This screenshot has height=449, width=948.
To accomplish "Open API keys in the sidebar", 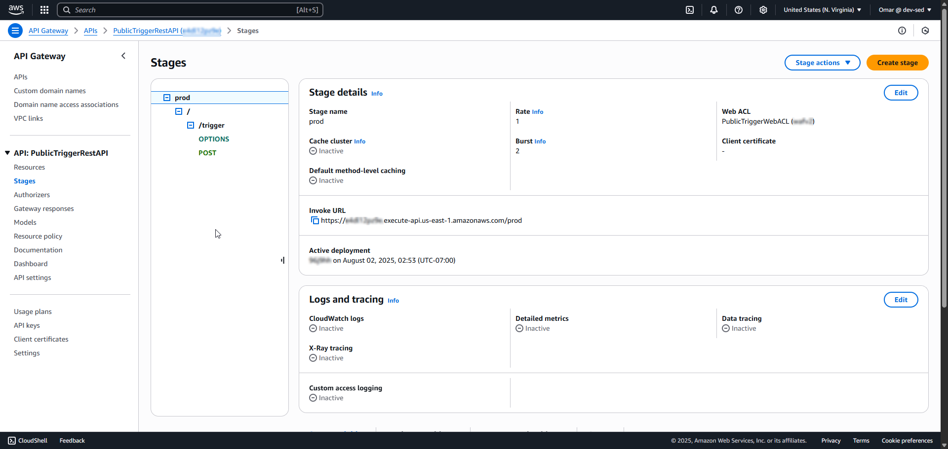I will 27,325.
